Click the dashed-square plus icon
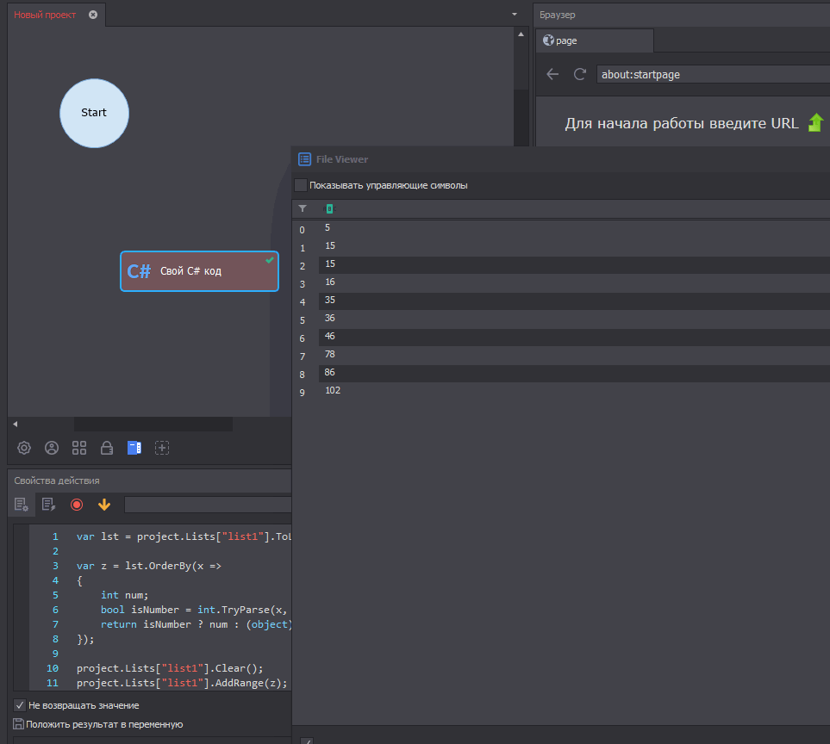Screen dimensions: 830x744 pyautogui.click(x=162, y=448)
